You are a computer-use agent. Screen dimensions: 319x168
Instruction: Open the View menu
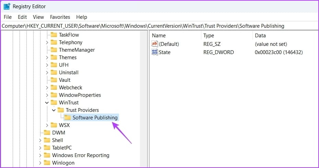click(38, 17)
